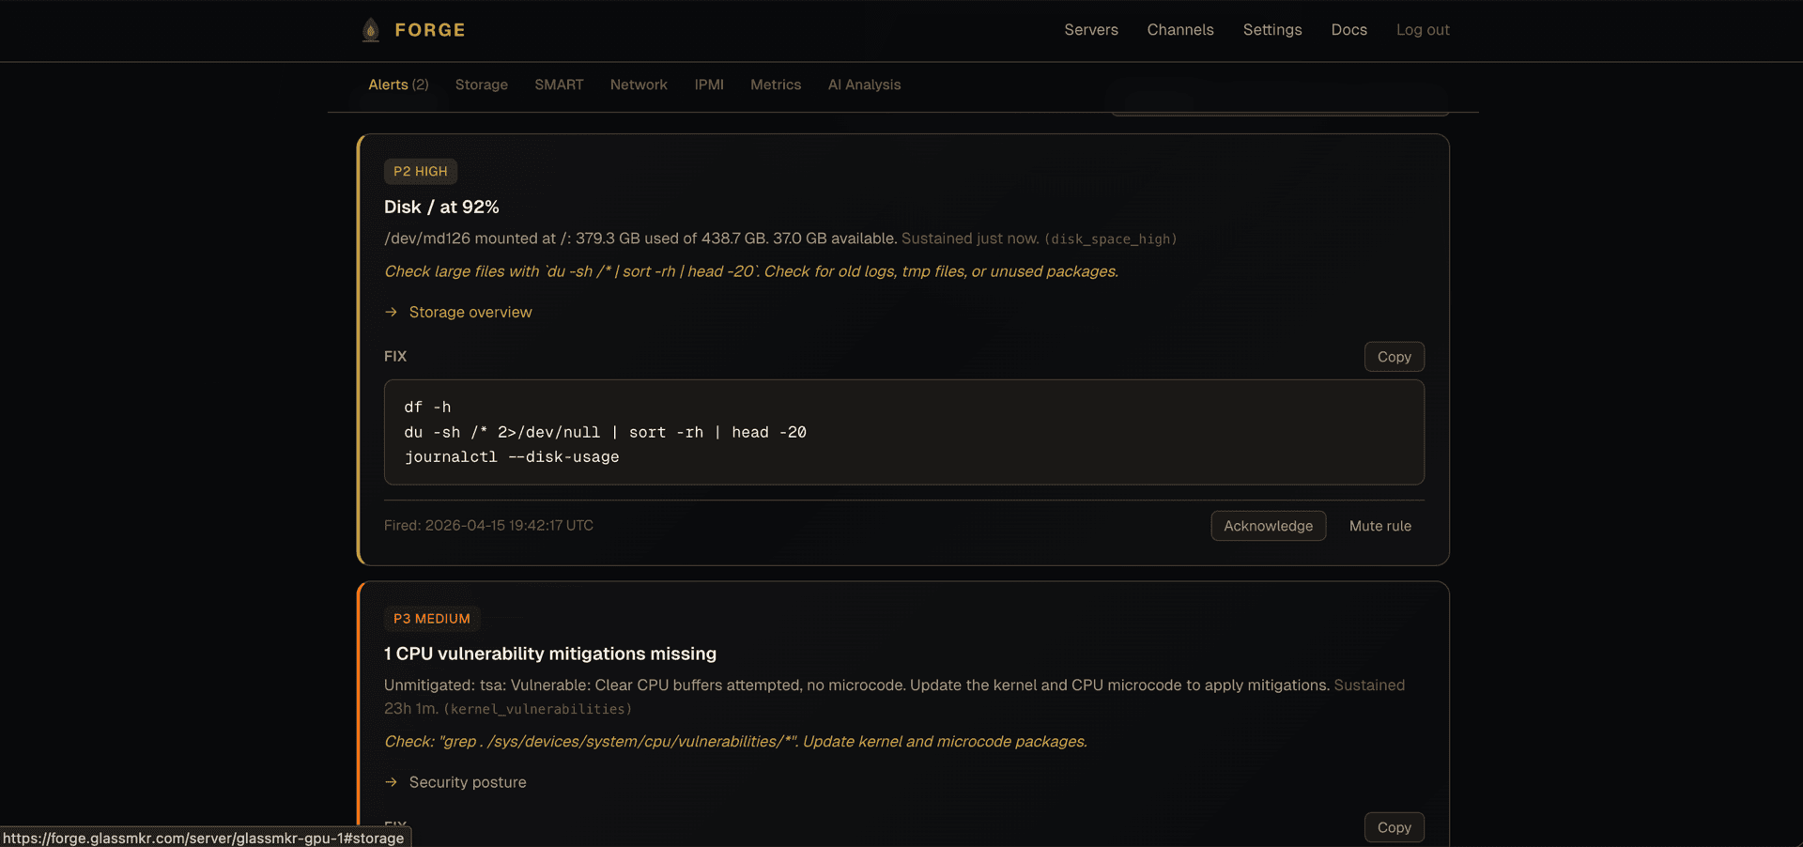The width and height of the screenshot is (1803, 847).
Task: Mute rule for the disk space alert
Action: click(1379, 526)
